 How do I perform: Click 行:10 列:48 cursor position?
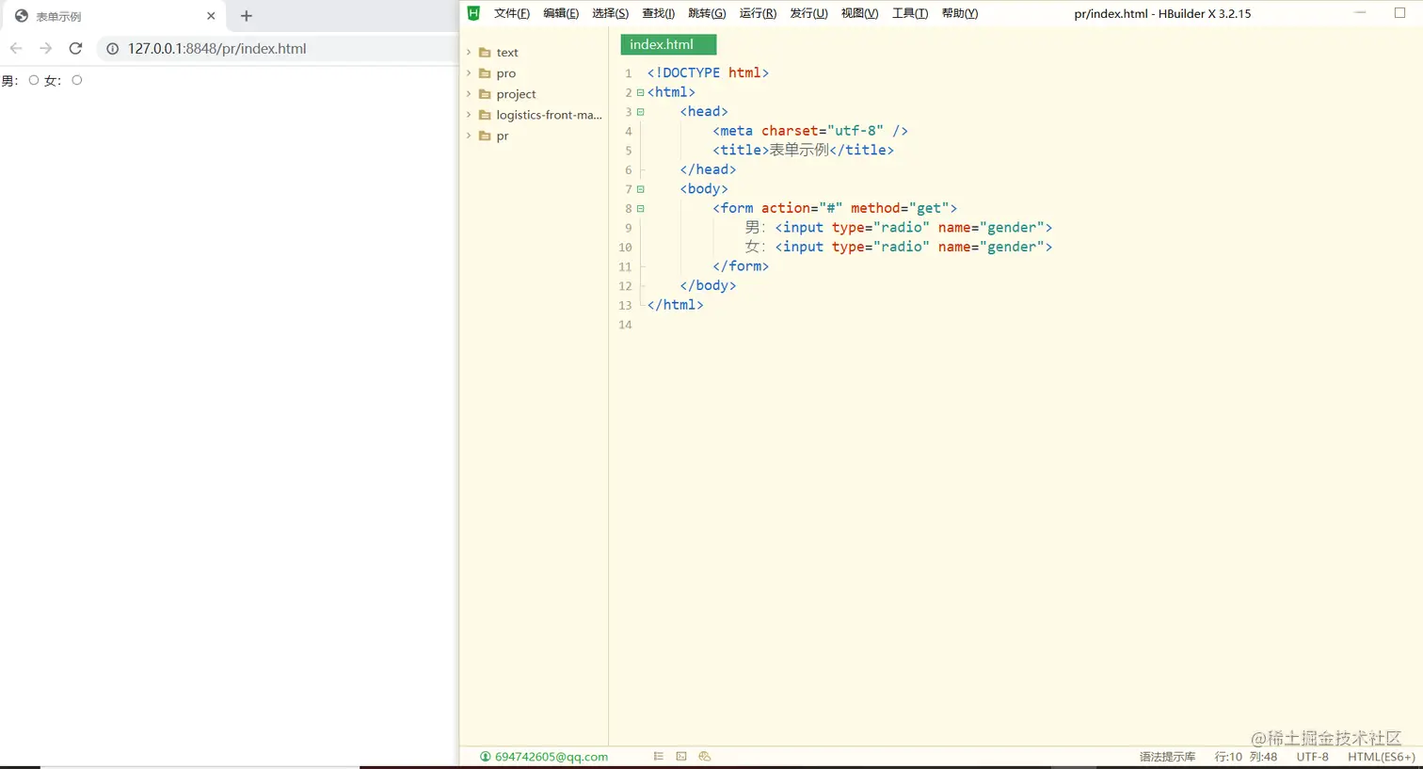tap(1246, 757)
